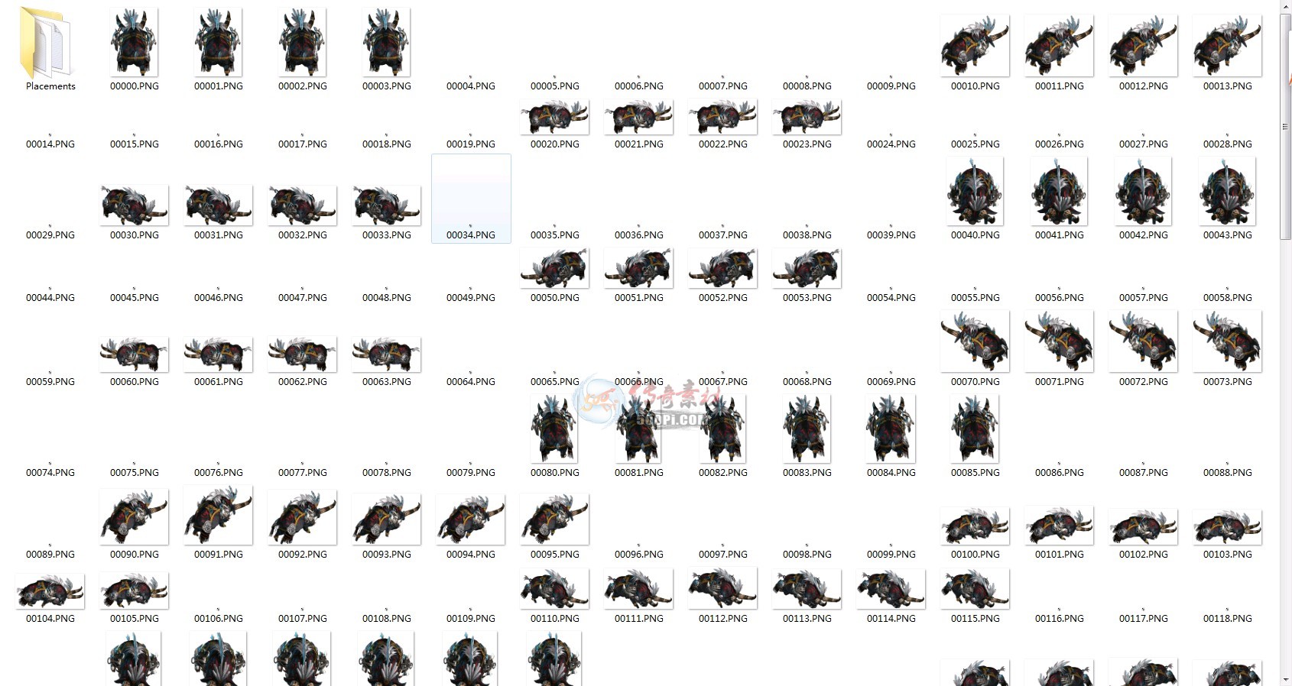Select the 00104.PNG thumbnail
1292x686 pixels.
[x=50, y=591]
